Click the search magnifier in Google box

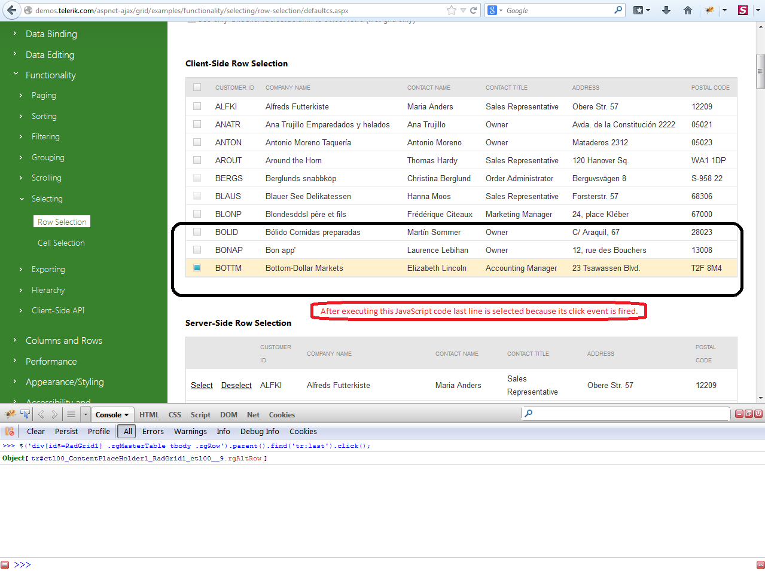618,10
